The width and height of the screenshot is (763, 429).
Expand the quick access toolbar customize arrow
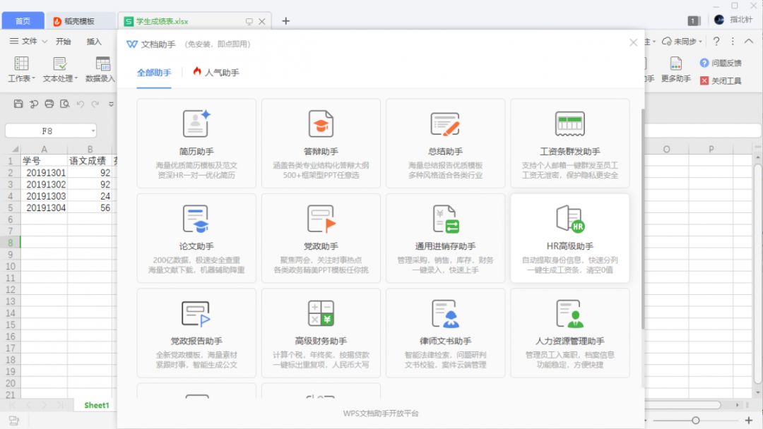tap(111, 104)
